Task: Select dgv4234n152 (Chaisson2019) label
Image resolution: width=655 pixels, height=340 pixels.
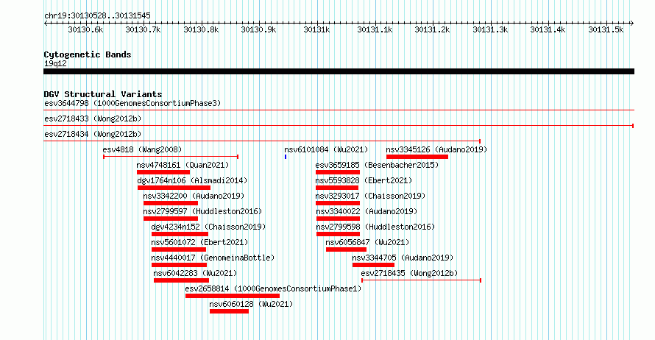Action: [208, 227]
